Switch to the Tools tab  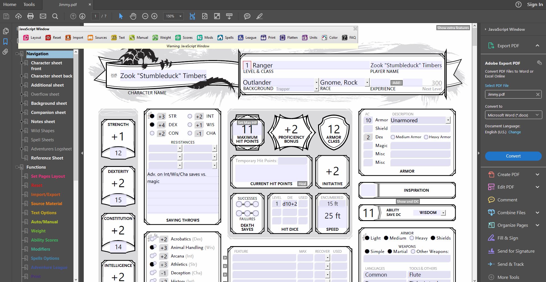point(29,4)
